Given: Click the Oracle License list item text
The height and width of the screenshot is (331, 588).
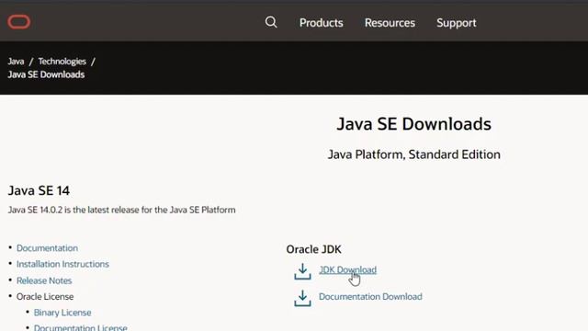Looking at the screenshot, I should coord(45,296).
